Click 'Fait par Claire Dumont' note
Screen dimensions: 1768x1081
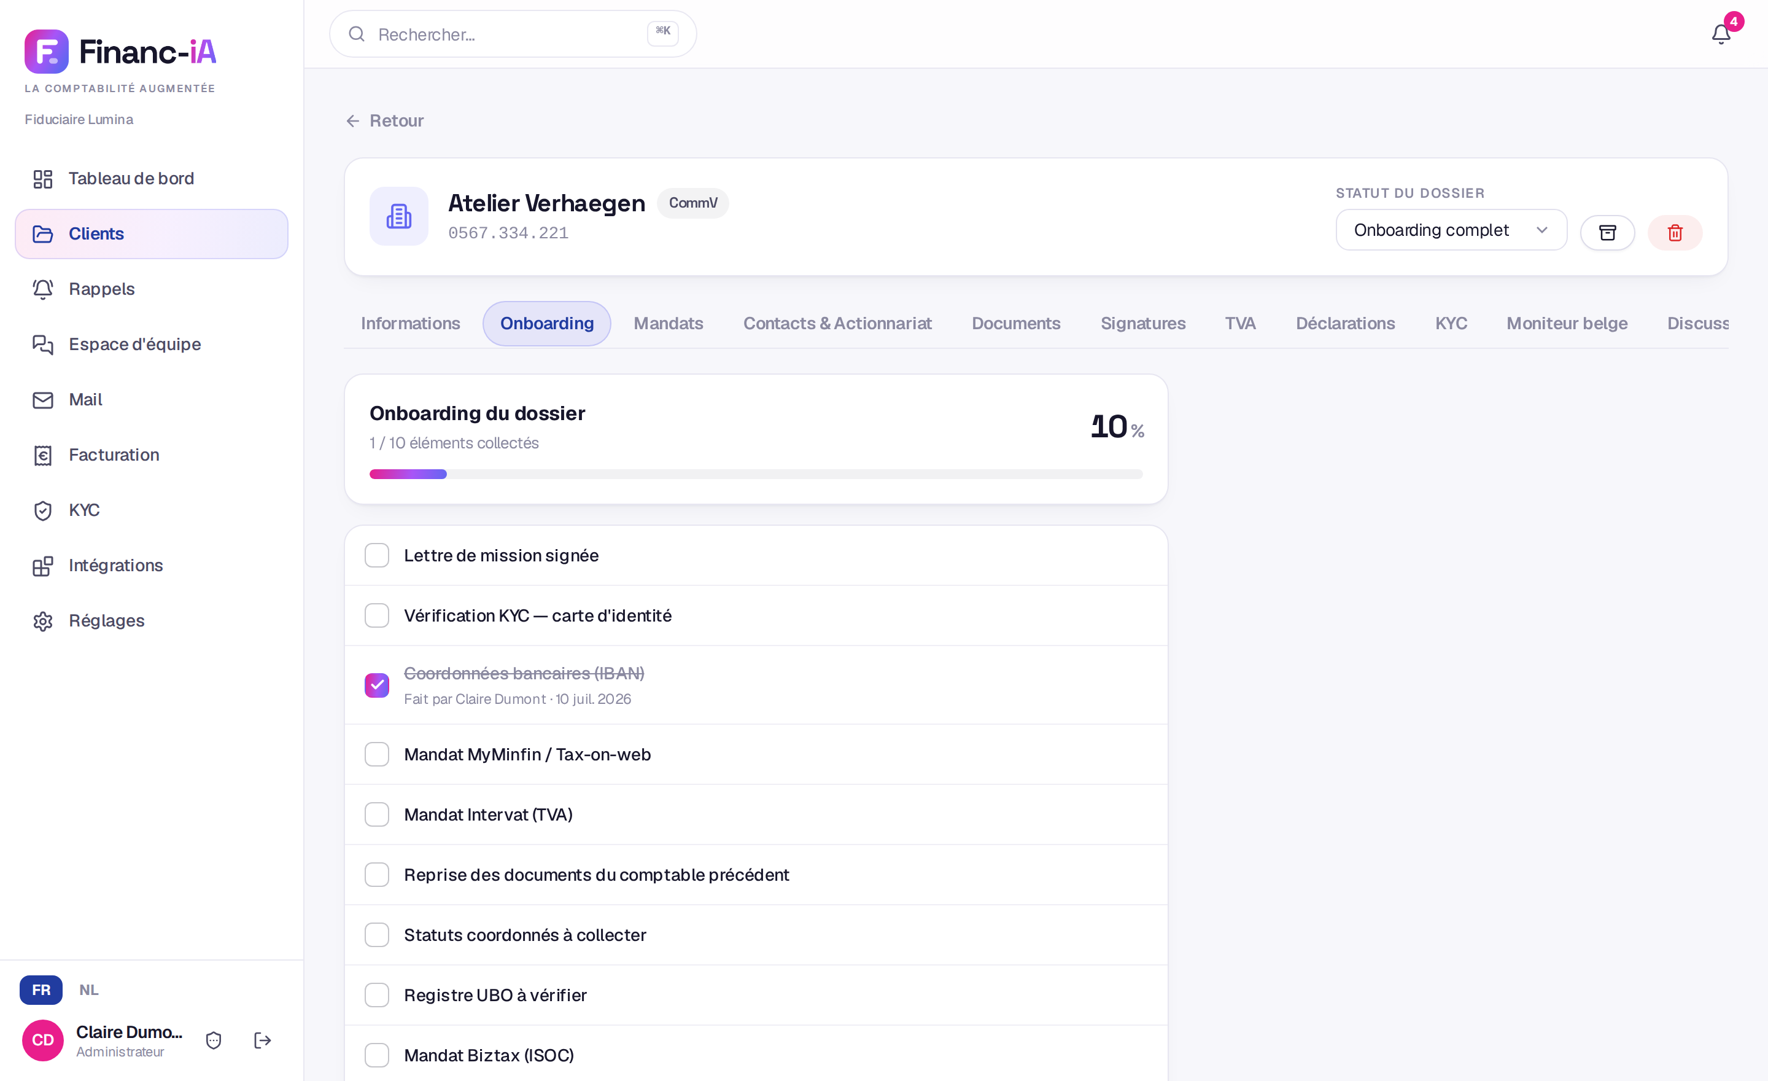point(518,699)
